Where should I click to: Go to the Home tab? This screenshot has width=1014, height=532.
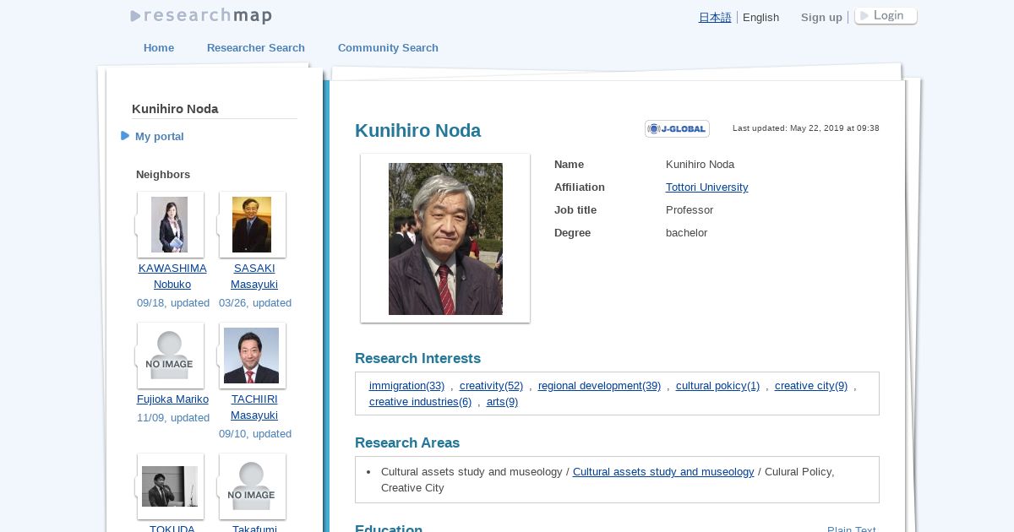tap(159, 47)
